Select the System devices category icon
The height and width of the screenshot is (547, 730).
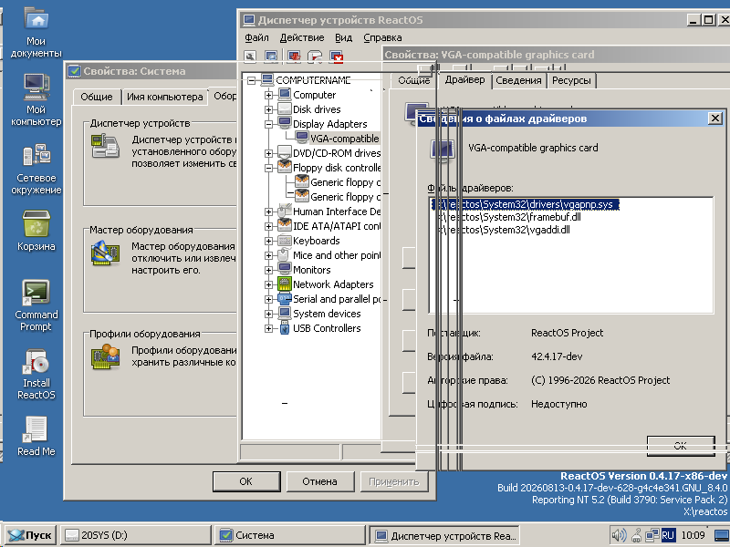pyautogui.click(x=284, y=313)
